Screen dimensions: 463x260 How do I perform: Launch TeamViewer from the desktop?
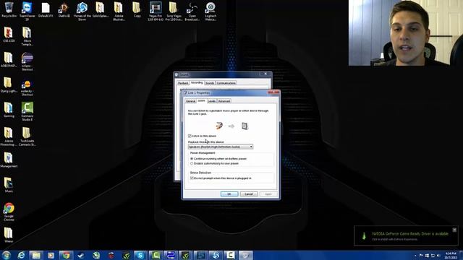pos(27,11)
